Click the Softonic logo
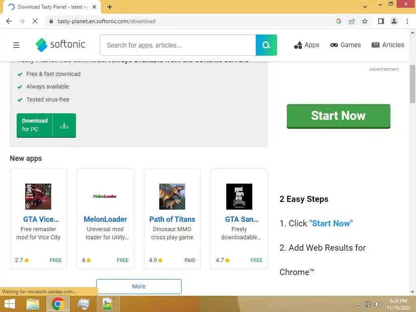 pyautogui.click(x=60, y=45)
